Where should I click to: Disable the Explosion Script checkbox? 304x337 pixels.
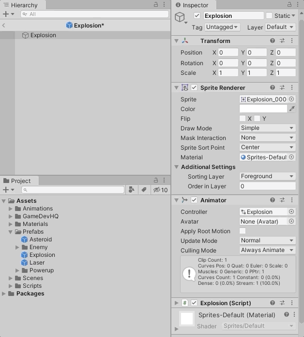(194, 303)
